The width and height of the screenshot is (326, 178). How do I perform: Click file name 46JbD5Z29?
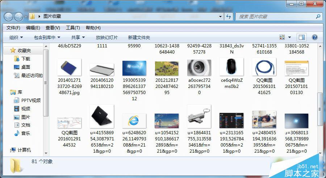click(x=70, y=46)
